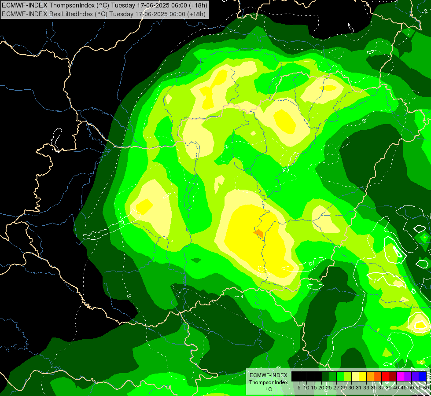Image resolution: width=431 pixels, height=396 pixels.
Task: Click the ThompsonIndex title line in the header
Action: pyautogui.click(x=104, y=5)
